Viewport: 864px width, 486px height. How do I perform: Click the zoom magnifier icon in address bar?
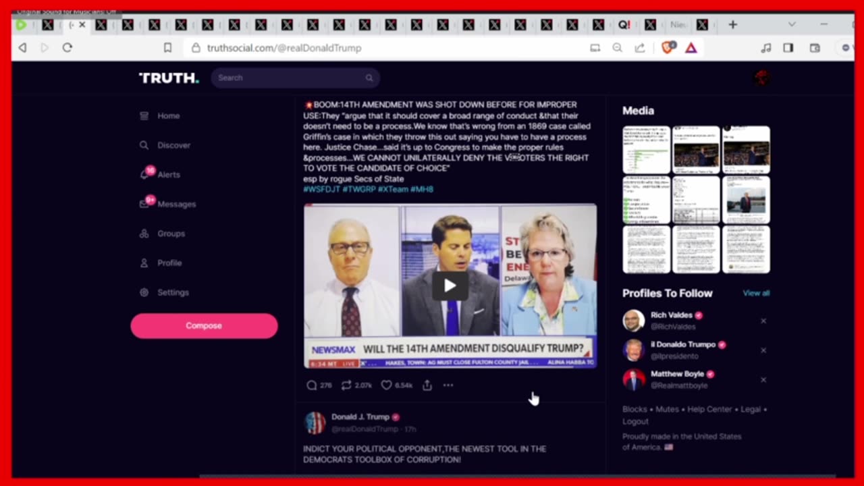click(x=617, y=48)
